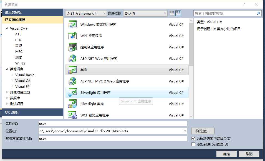Open the .NET Framework 4 dropdown
Image resolution: width=265 pixels, height=161 pixels.
(86, 13)
